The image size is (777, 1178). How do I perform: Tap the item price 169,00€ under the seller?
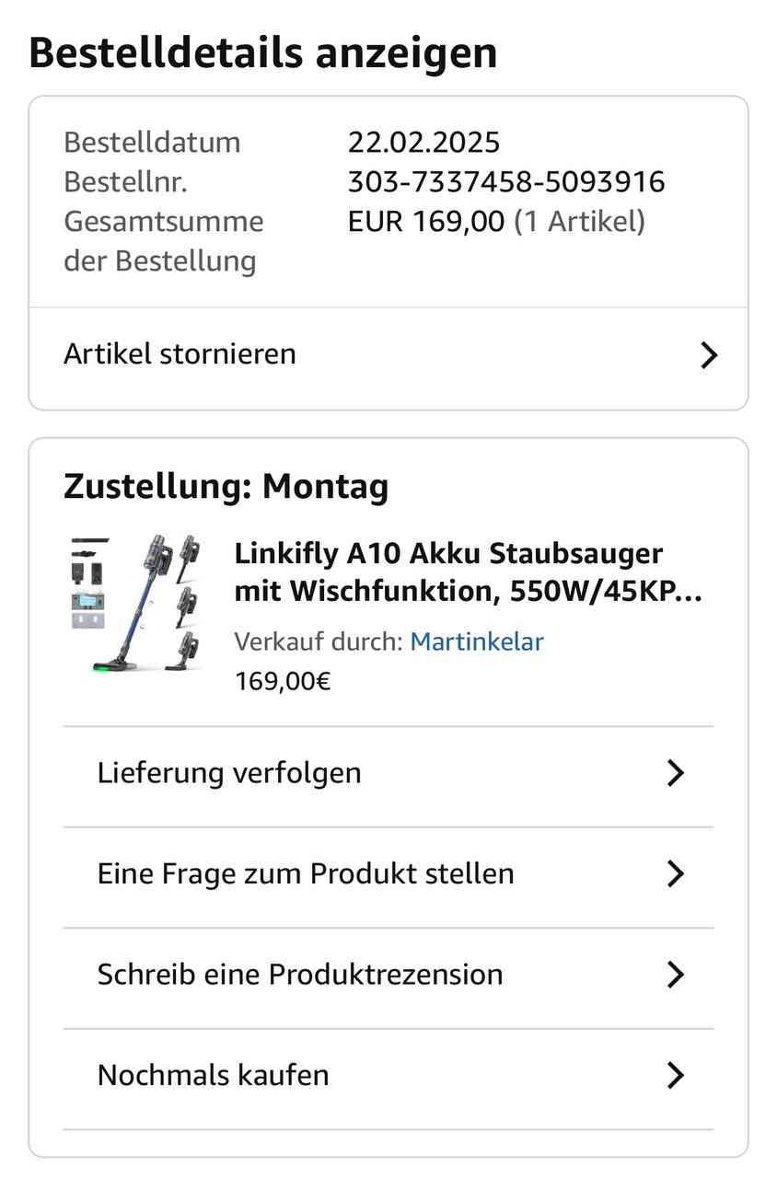(283, 682)
